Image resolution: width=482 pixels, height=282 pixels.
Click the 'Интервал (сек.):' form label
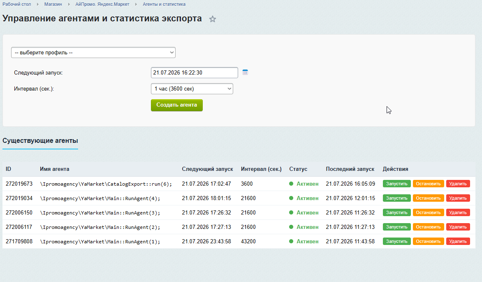[34, 89]
